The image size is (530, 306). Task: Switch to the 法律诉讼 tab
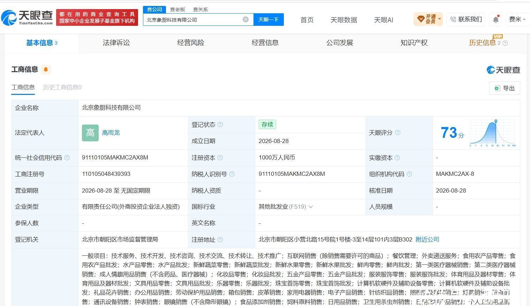click(x=116, y=43)
